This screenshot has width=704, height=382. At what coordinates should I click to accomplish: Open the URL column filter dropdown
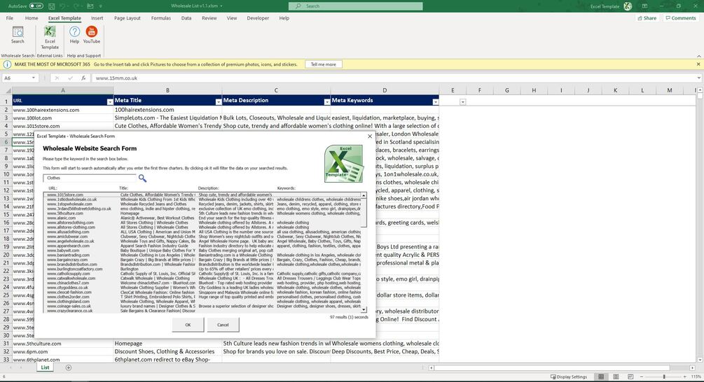(110, 101)
